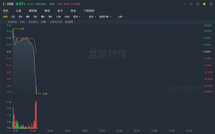Open the 资金 tab

[73, 11]
